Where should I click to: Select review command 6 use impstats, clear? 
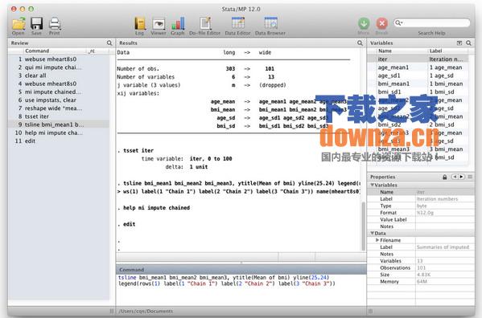[x=59, y=100]
